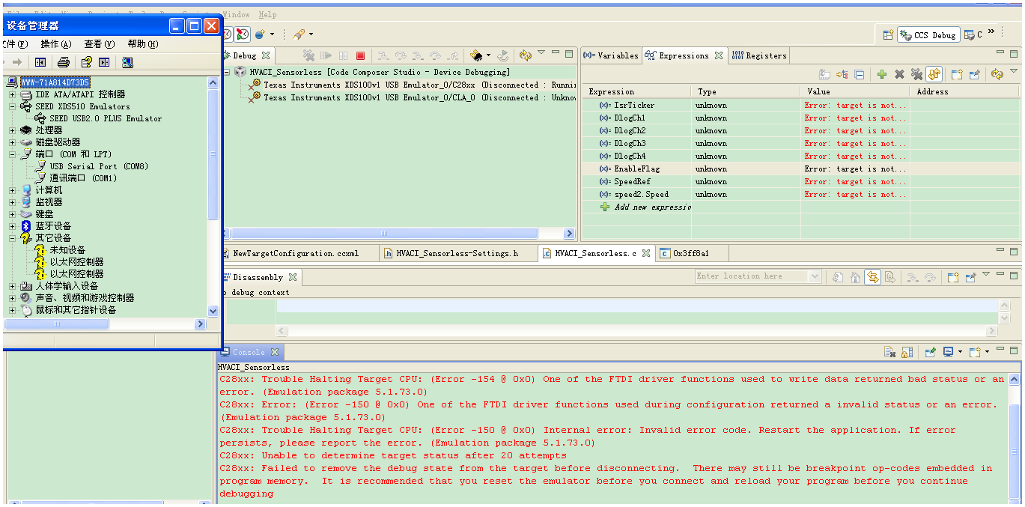Click the Restart icon in Debug toolbar

[503, 55]
